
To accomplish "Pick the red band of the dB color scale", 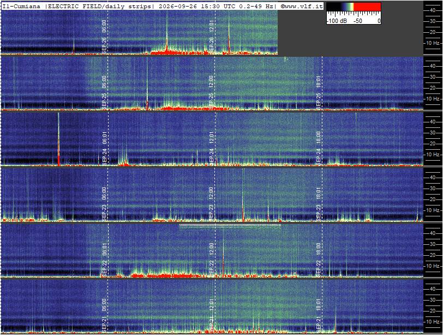I will coord(367,7).
